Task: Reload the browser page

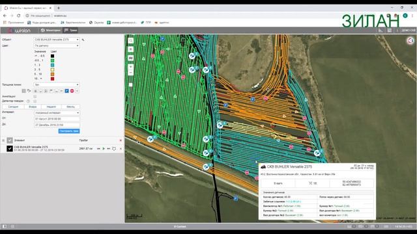Action: 19,16
